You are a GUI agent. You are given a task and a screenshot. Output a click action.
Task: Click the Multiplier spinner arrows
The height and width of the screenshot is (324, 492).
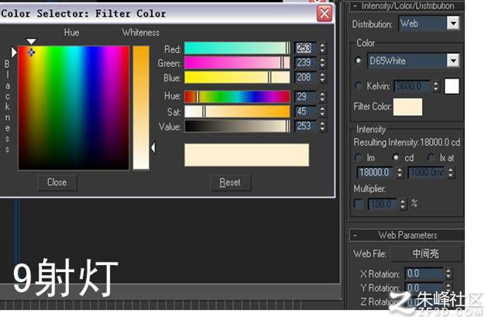(x=403, y=204)
